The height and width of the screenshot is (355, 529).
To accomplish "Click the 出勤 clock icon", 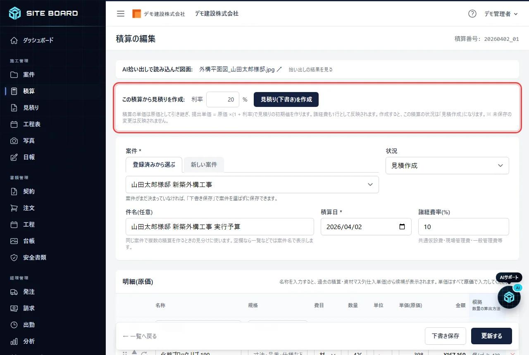I will click(x=14, y=325).
